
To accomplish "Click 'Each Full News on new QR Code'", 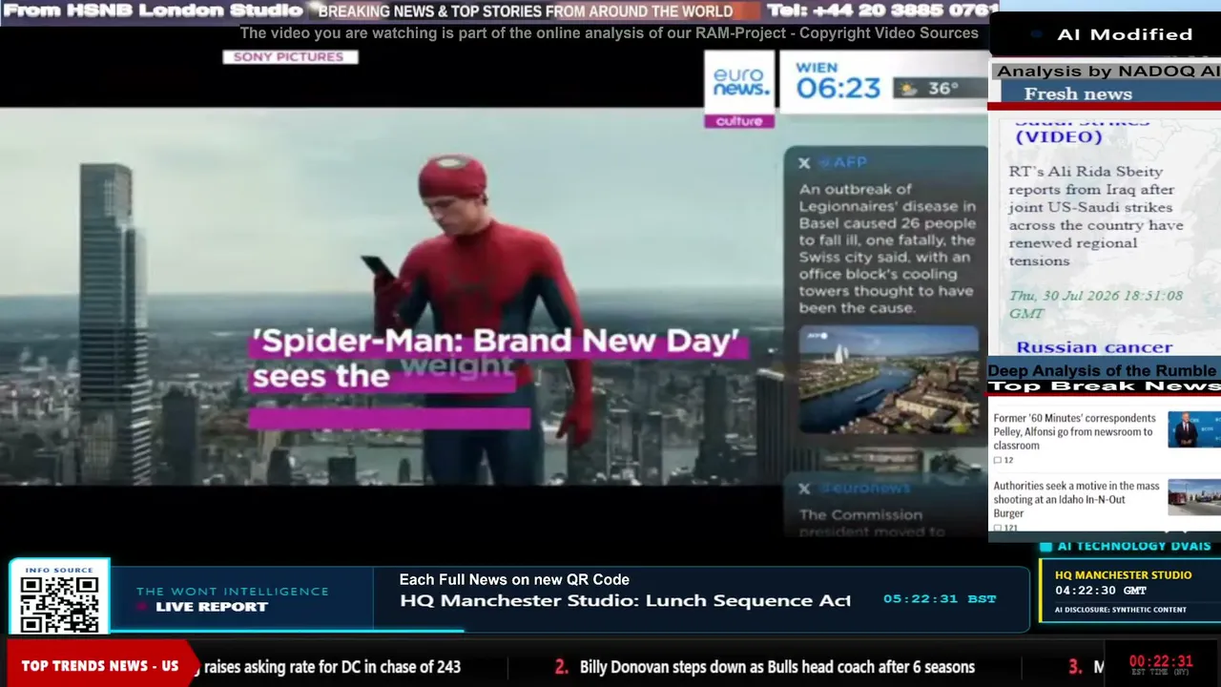I will 514,579.
